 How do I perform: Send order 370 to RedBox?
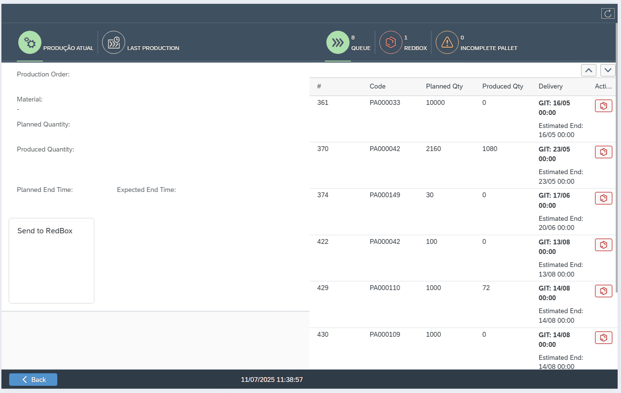[x=603, y=152]
